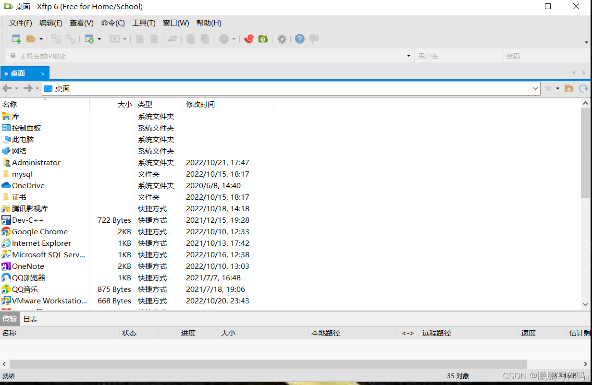Click the New Session toolbar icon
Image resolution: width=592 pixels, height=385 pixels.
coord(16,39)
